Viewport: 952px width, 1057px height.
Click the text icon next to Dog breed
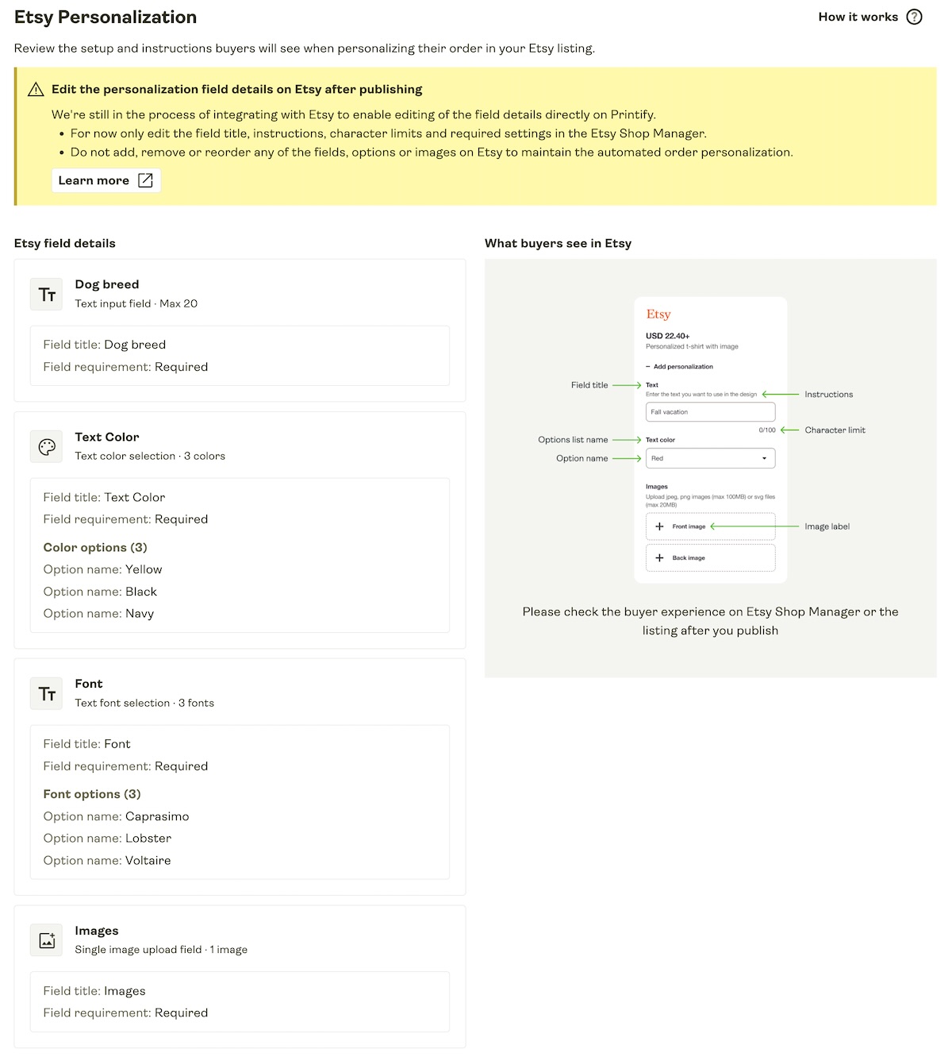(x=47, y=294)
